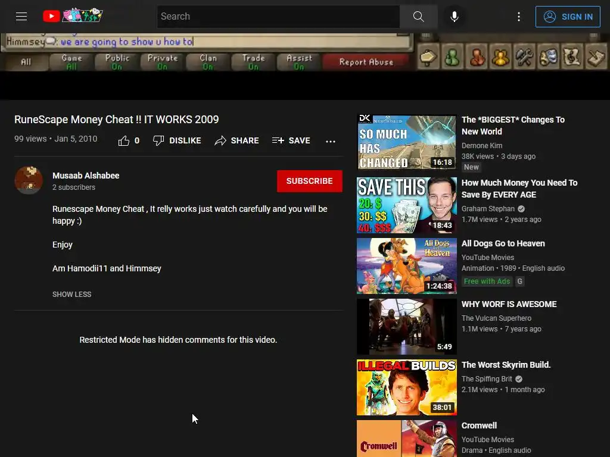Open WHY WORF IS AWESOME thumbnail
This screenshot has width=610, height=457.
click(x=406, y=327)
